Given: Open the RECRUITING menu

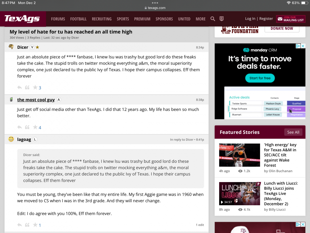Looking at the screenshot, I should click(x=102, y=19).
